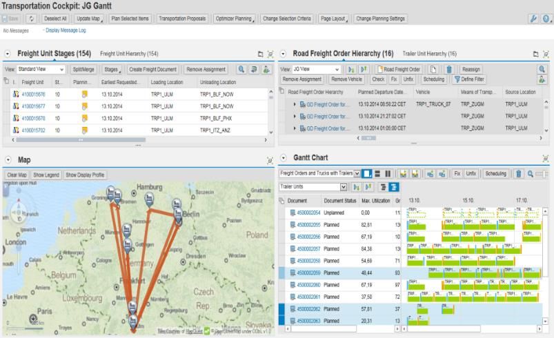The image size is (554, 338).
Task: Click magnifier icon in Freight Unit Stages toolbar
Action: click(x=241, y=69)
